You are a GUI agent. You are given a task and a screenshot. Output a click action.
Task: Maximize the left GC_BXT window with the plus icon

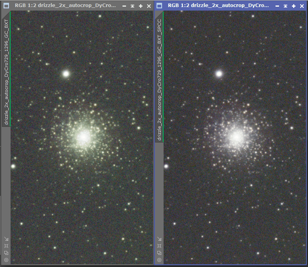140,6
